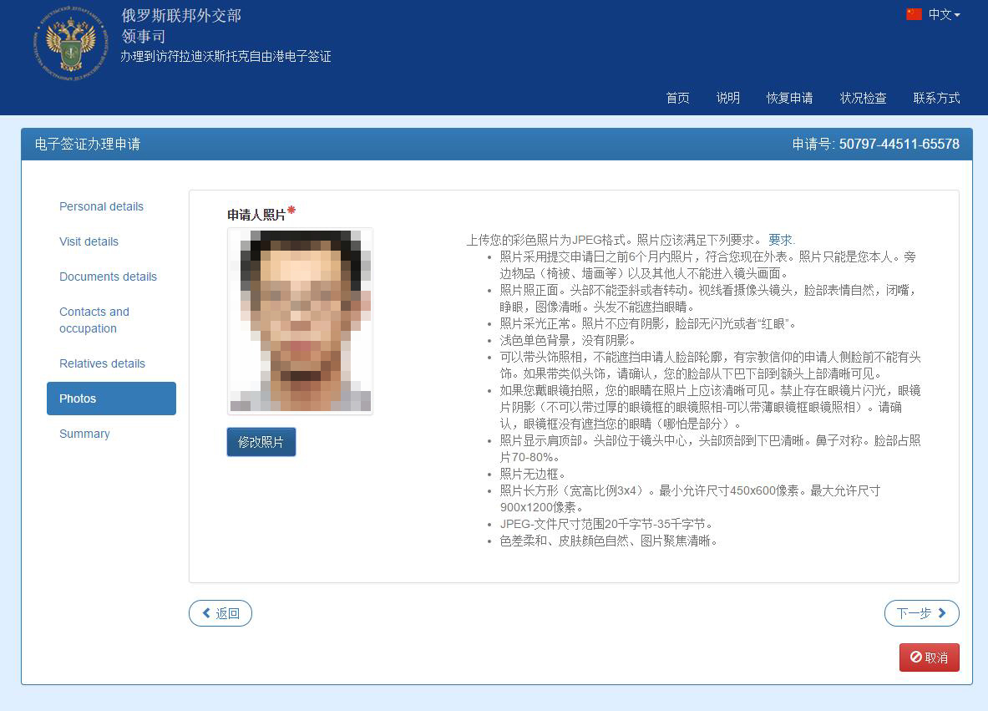Open the Visit details section
988x711 pixels.
click(x=89, y=241)
